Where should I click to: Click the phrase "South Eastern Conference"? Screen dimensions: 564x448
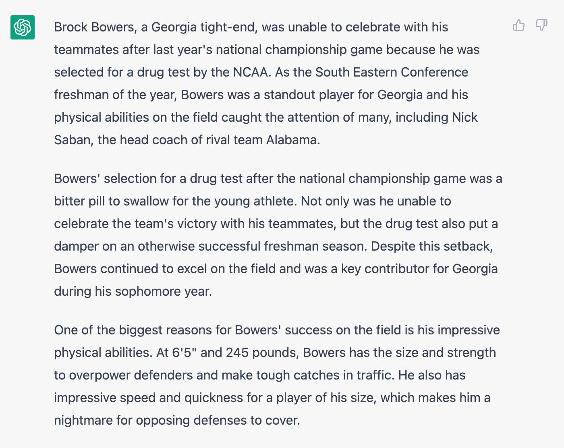point(392,72)
